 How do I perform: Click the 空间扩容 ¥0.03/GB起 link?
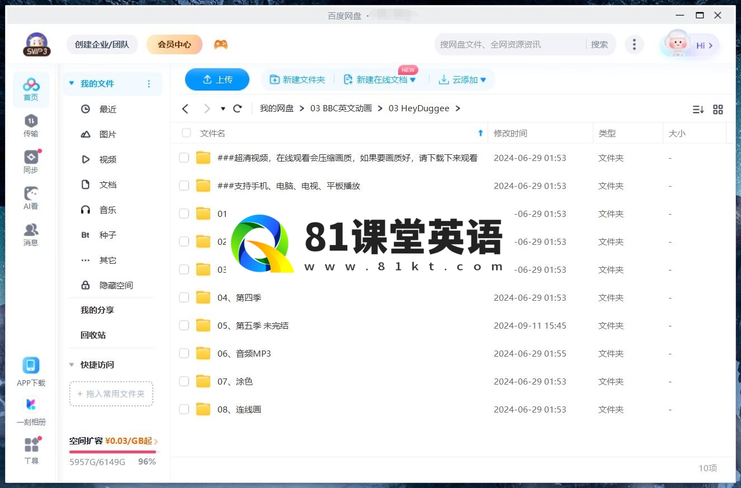click(114, 441)
